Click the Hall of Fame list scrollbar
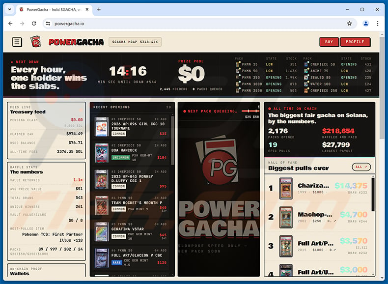The width and height of the screenshot is (388, 284). [x=373, y=194]
